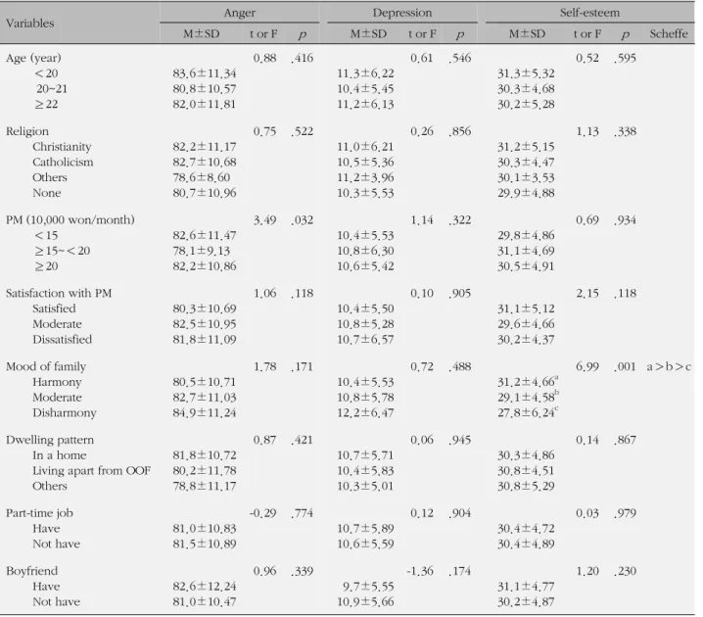Click the depression p value '.856'
This screenshot has width=703, height=617.
coord(460,131)
